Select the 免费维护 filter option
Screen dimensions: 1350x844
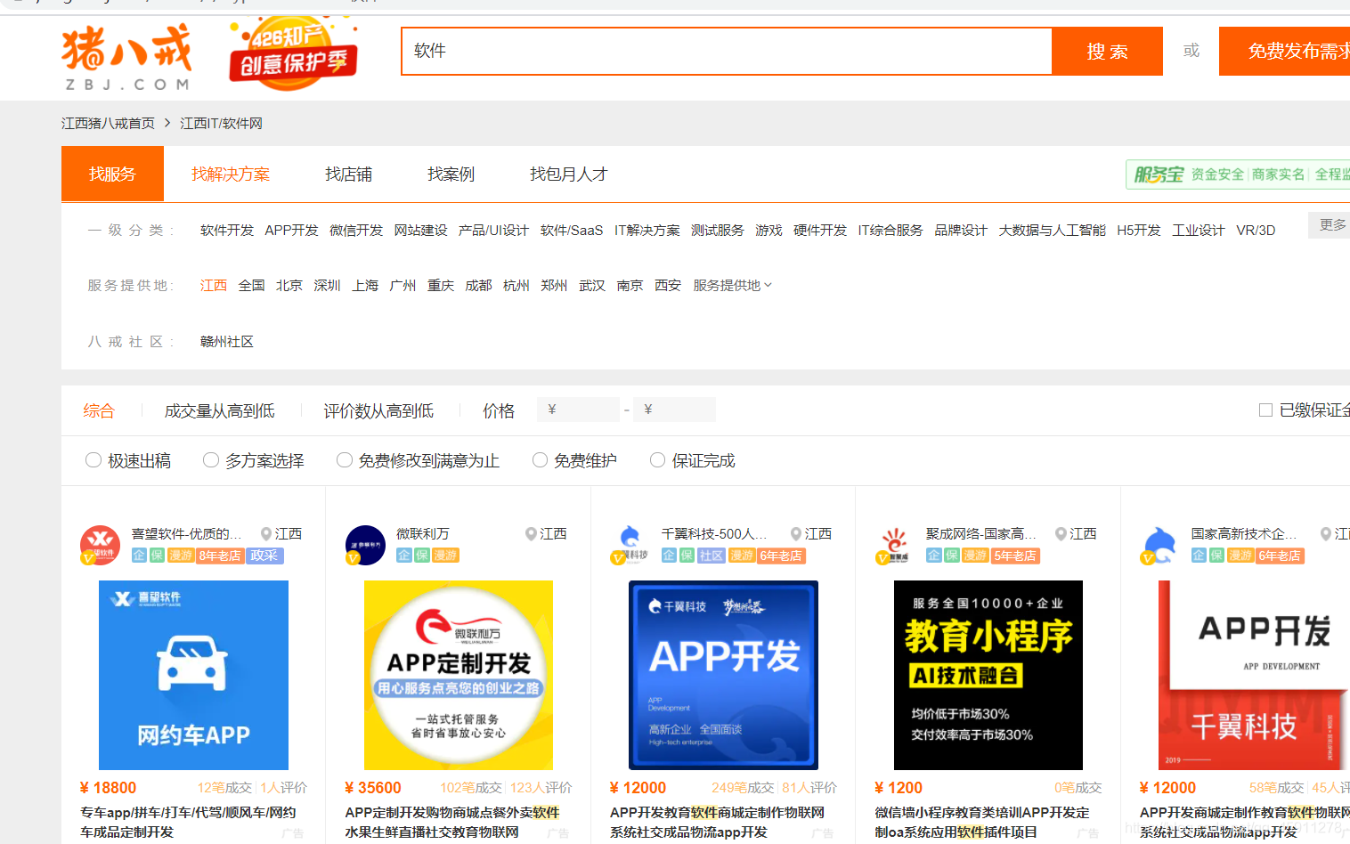tap(540, 460)
